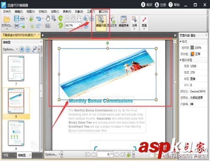Select the zoom-in magnifier tool

click(86, 18)
